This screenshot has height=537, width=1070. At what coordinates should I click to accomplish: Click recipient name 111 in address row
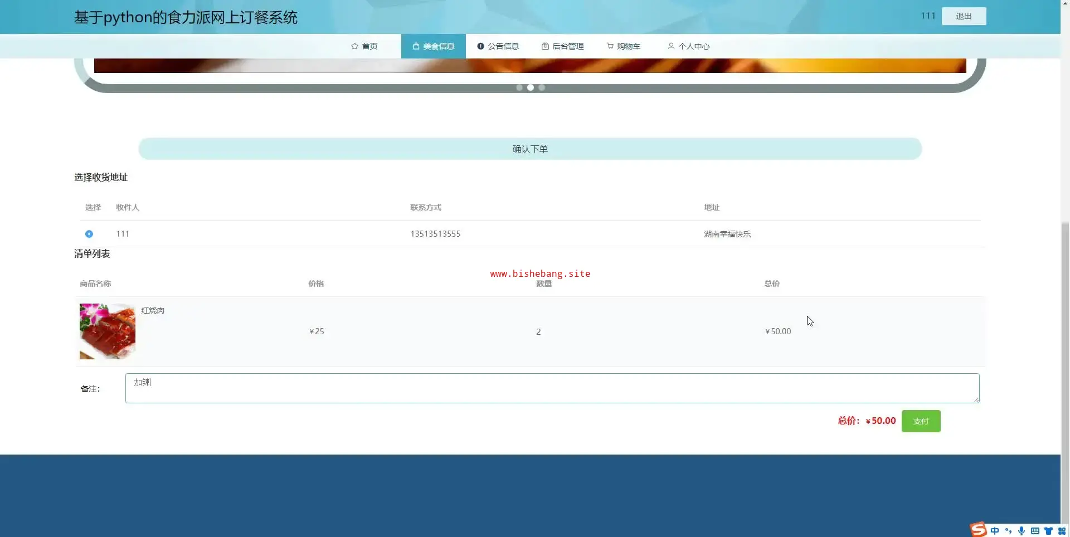coord(123,234)
